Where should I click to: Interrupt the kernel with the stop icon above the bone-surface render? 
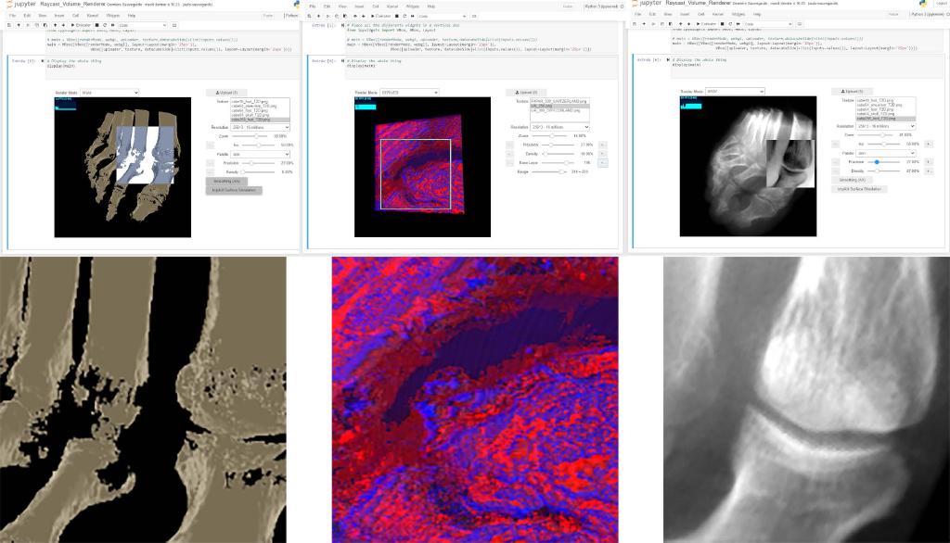96,25
